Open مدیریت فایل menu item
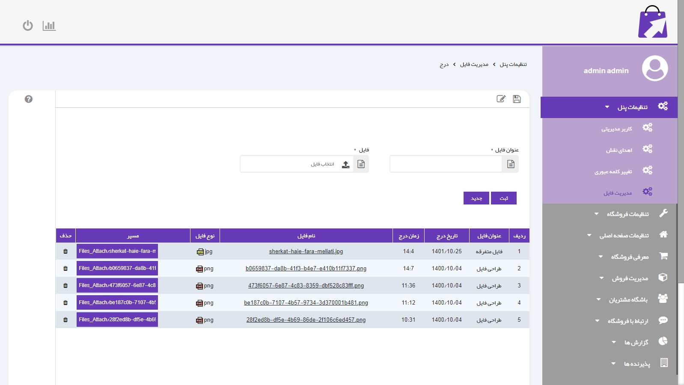This screenshot has height=385, width=684. pos(618,193)
